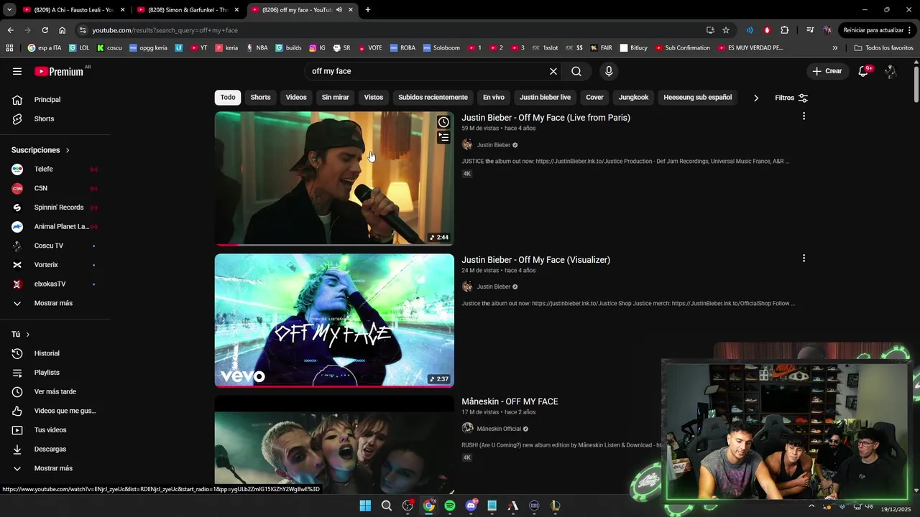Show more chips with right chevron
The height and width of the screenshot is (517, 920).
coord(756,98)
